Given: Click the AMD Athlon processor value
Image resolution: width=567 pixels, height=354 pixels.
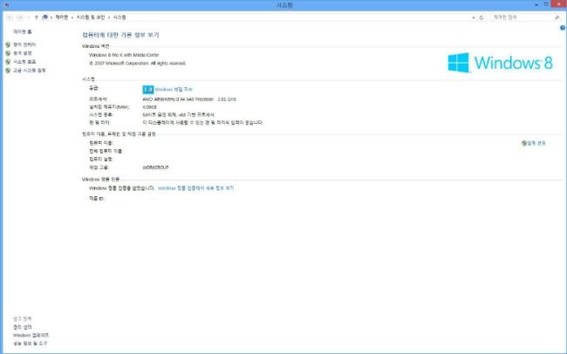Looking at the screenshot, I should pos(189,99).
